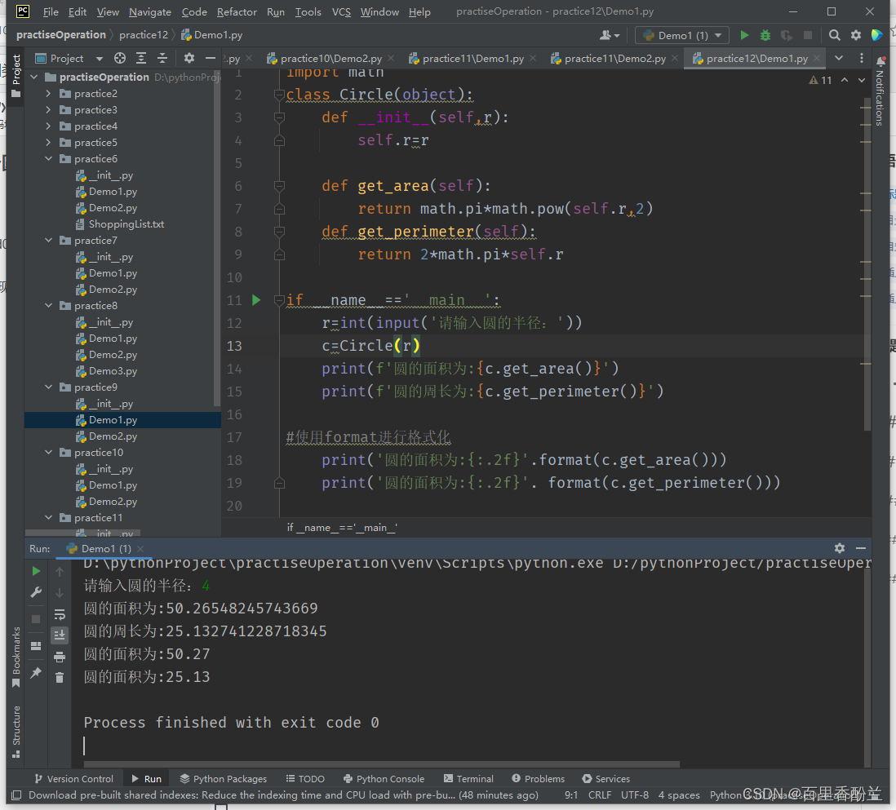The height and width of the screenshot is (810, 896).
Task: Open IDE settings gear in top toolbar
Action: [x=855, y=35]
